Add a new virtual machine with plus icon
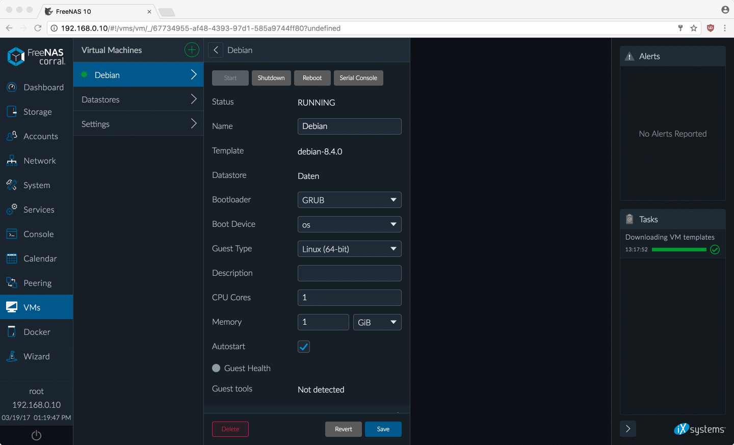The height and width of the screenshot is (445, 734). [x=192, y=50]
